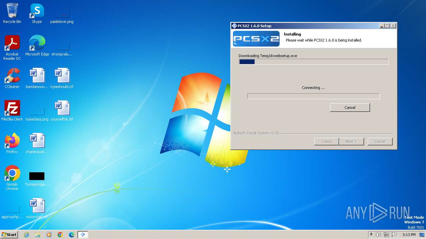Show hidden system tray icons
This screenshot has height=239, width=426.
pos(371,235)
